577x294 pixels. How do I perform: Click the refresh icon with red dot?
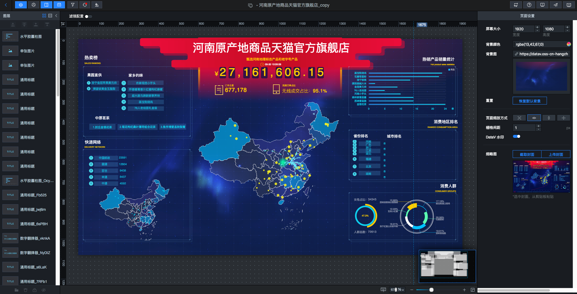coord(85,5)
